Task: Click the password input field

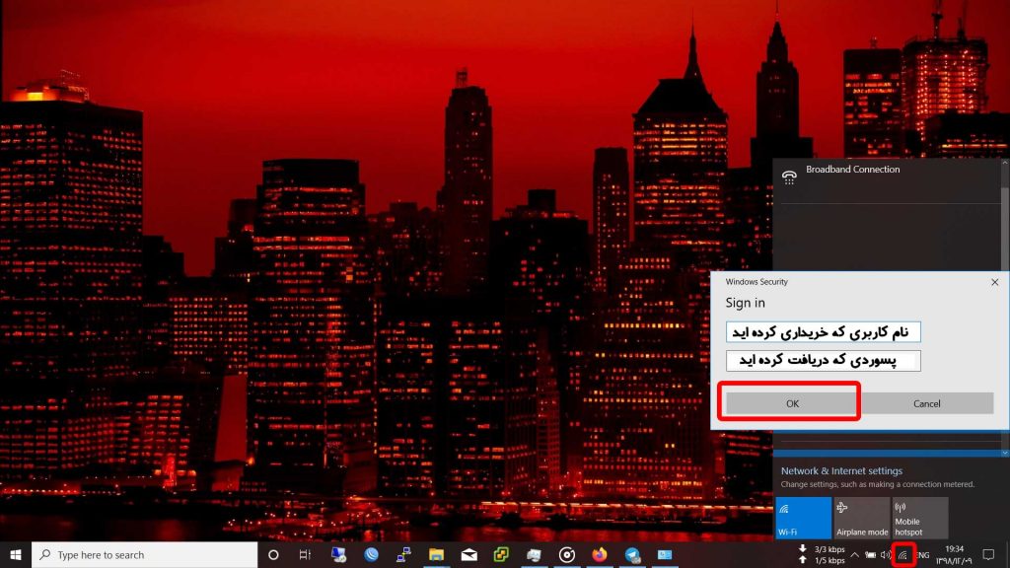Action: pos(823,361)
